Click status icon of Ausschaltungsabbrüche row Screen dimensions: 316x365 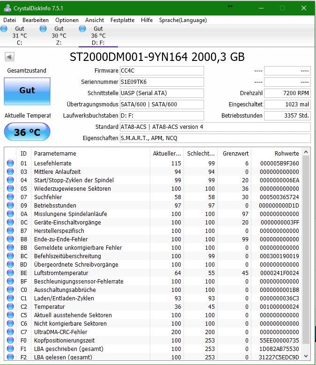pyautogui.click(x=10, y=290)
